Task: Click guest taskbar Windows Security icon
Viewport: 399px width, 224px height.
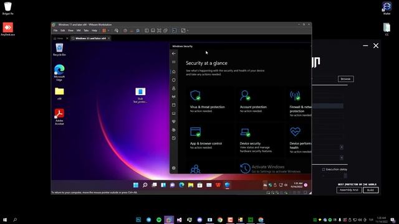Action: click(227, 185)
